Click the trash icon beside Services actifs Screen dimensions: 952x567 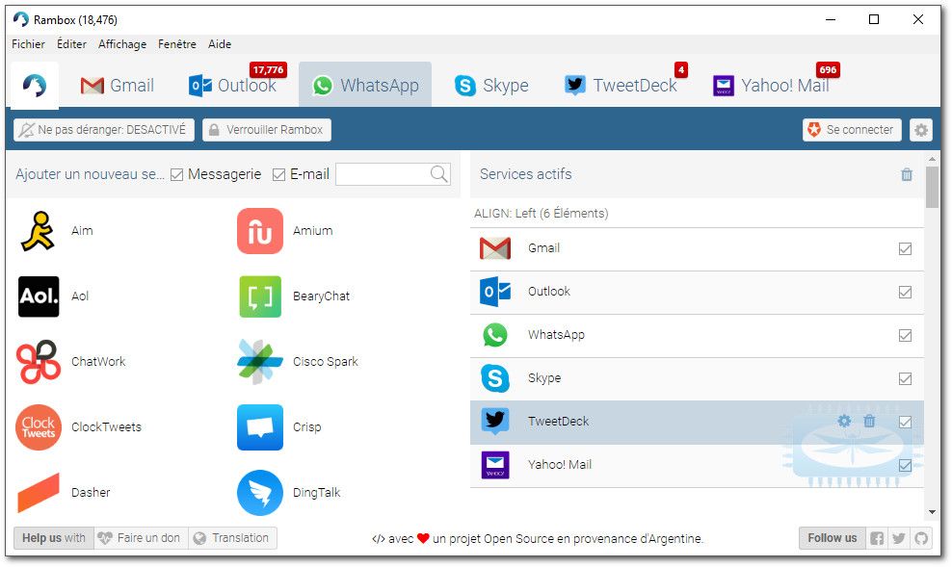click(907, 174)
